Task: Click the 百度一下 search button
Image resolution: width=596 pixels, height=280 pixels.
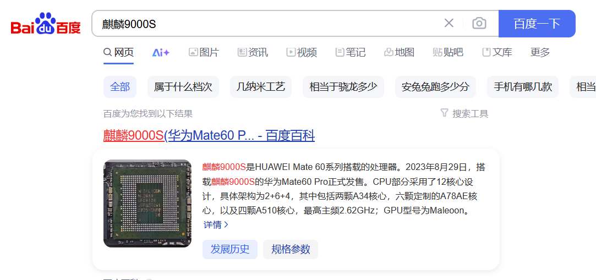Action: [537, 24]
